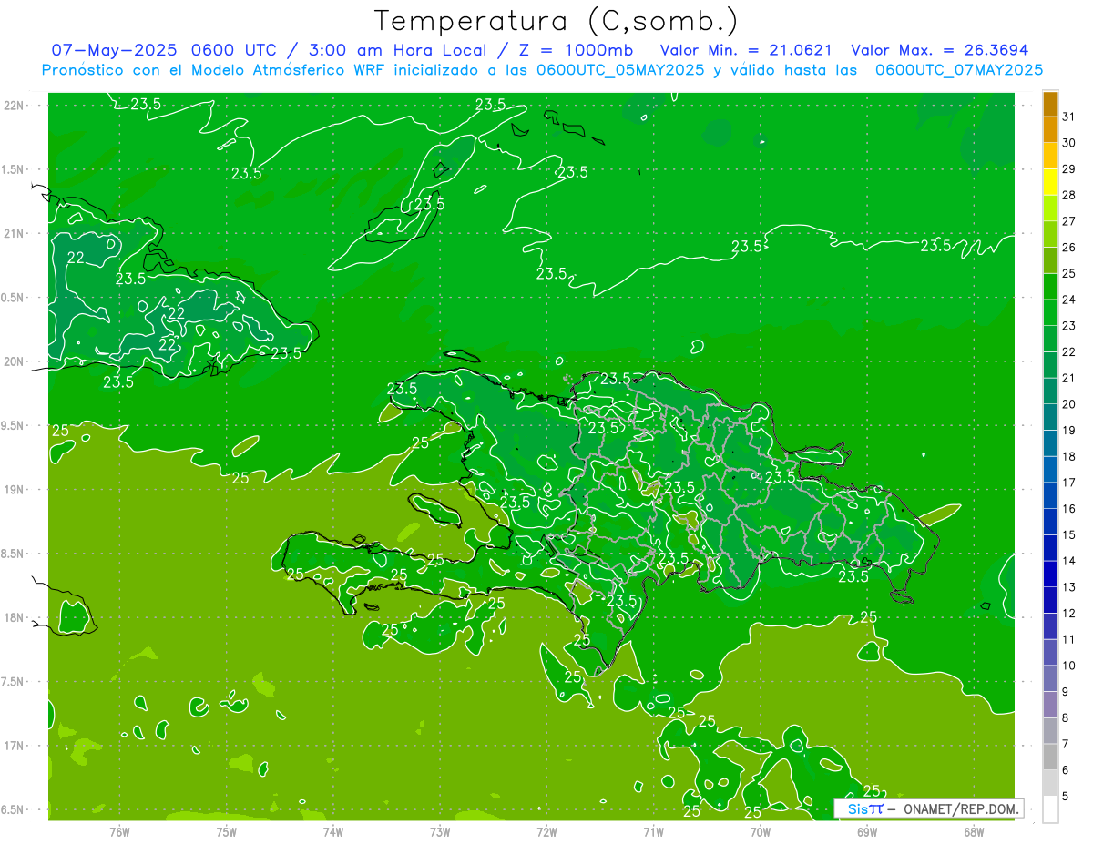Click the legend label "18"
Screen dimensions: 1093x844
[1068, 457]
